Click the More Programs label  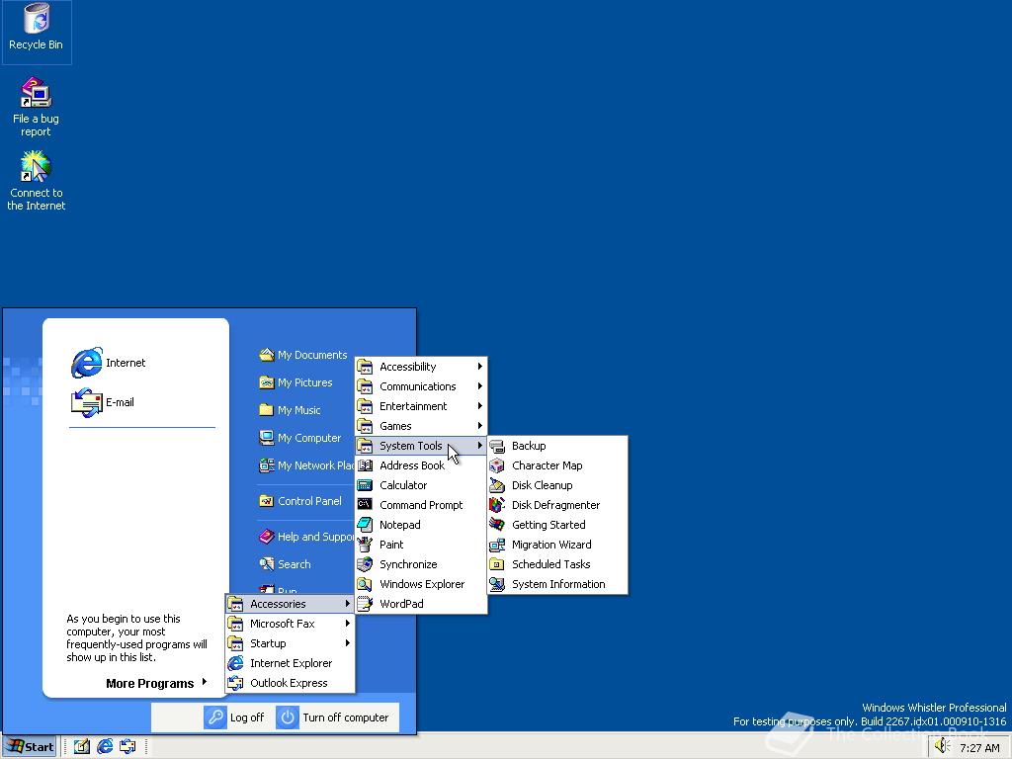[x=150, y=684]
